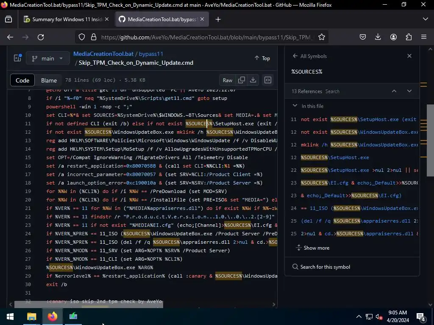The width and height of the screenshot is (434, 325).
Task: Open Firefox recent browsing tab list icon
Action: coord(8,19)
